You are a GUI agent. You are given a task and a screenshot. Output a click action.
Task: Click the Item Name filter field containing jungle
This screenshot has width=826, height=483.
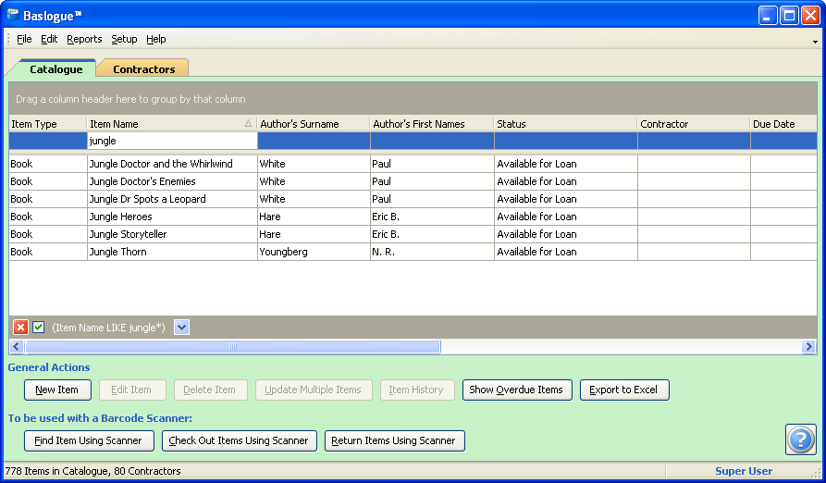point(172,141)
